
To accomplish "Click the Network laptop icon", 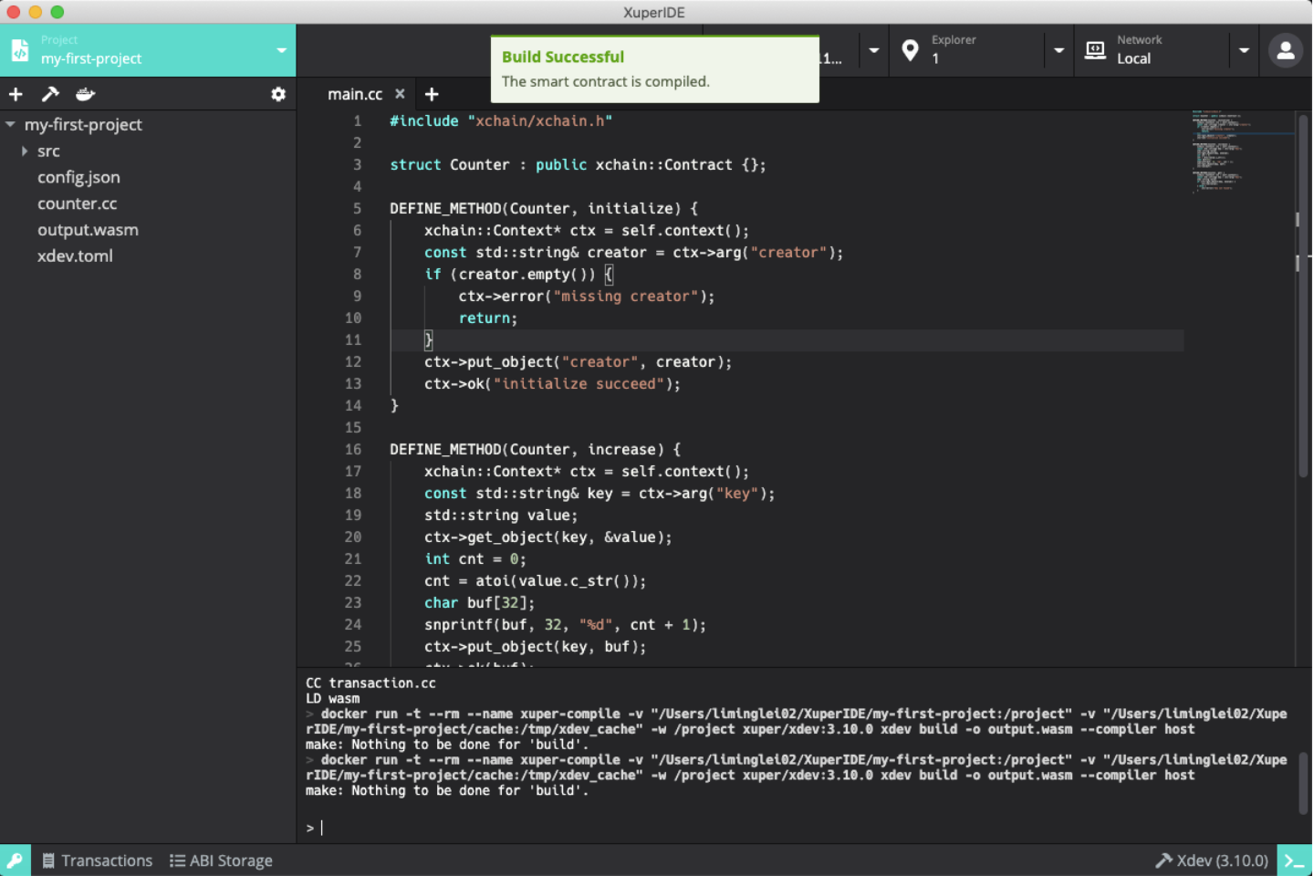I will tap(1095, 50).
